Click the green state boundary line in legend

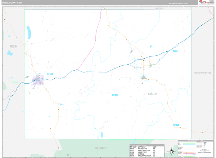189,143
